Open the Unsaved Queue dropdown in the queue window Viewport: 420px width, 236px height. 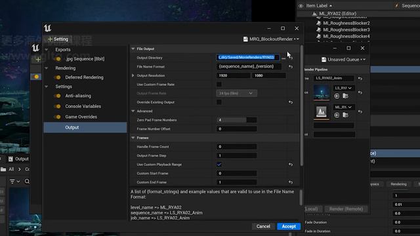tap(343, 60)
